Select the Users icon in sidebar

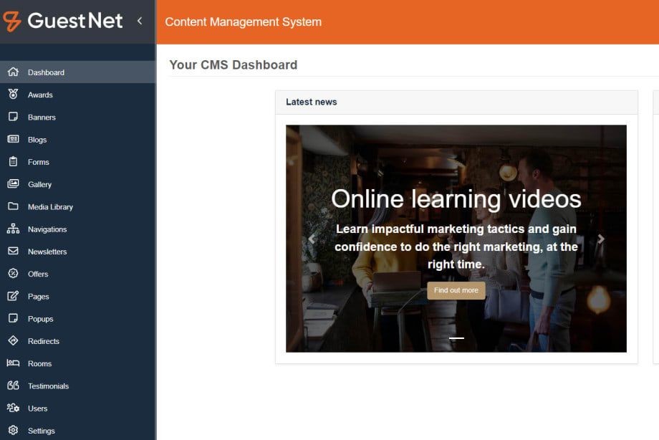tap(14, 408)
